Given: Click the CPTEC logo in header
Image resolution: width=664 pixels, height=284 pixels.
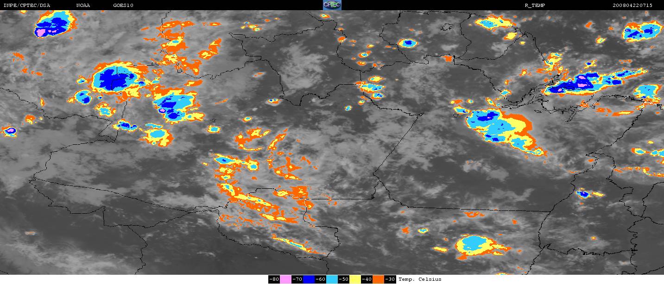Looking at the screenshot, I should [x=332, y=5].
